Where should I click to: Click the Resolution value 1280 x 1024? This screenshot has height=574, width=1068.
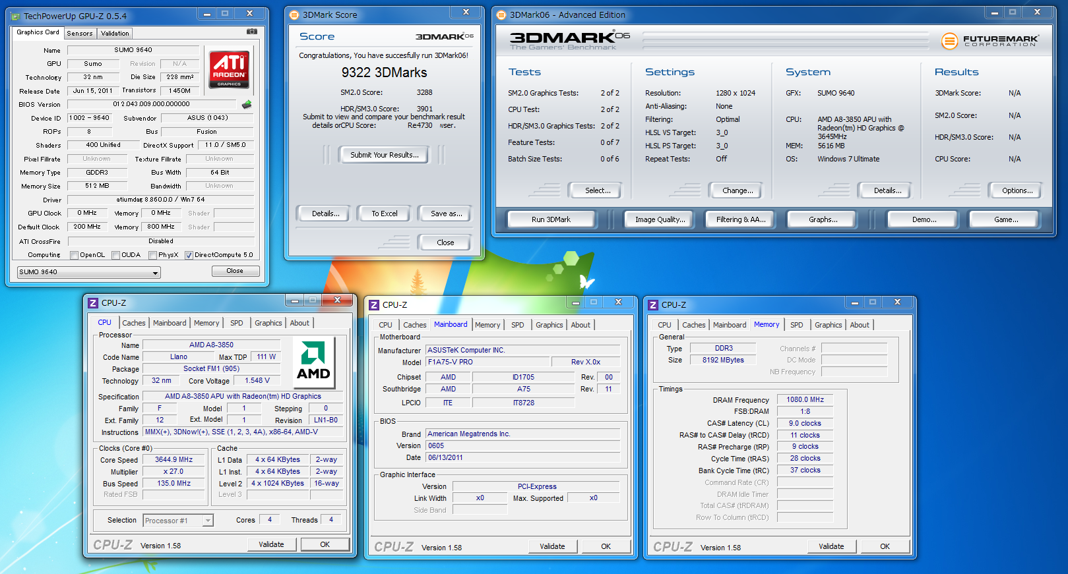[736, 93]
